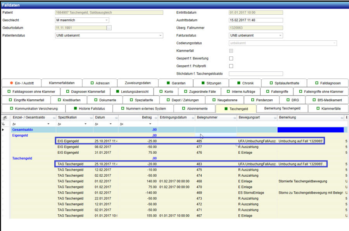349x231 pixels.
Task: Click the Stichdatum f. Taschengeldsaldo input field
Action: coord(256,73)
